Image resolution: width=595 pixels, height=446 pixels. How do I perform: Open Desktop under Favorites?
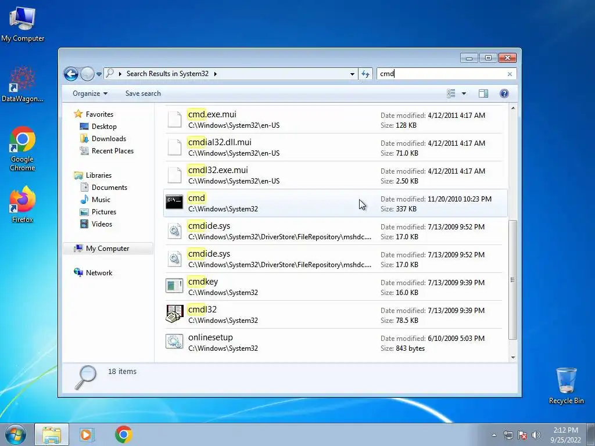click(x=104, y=126)
